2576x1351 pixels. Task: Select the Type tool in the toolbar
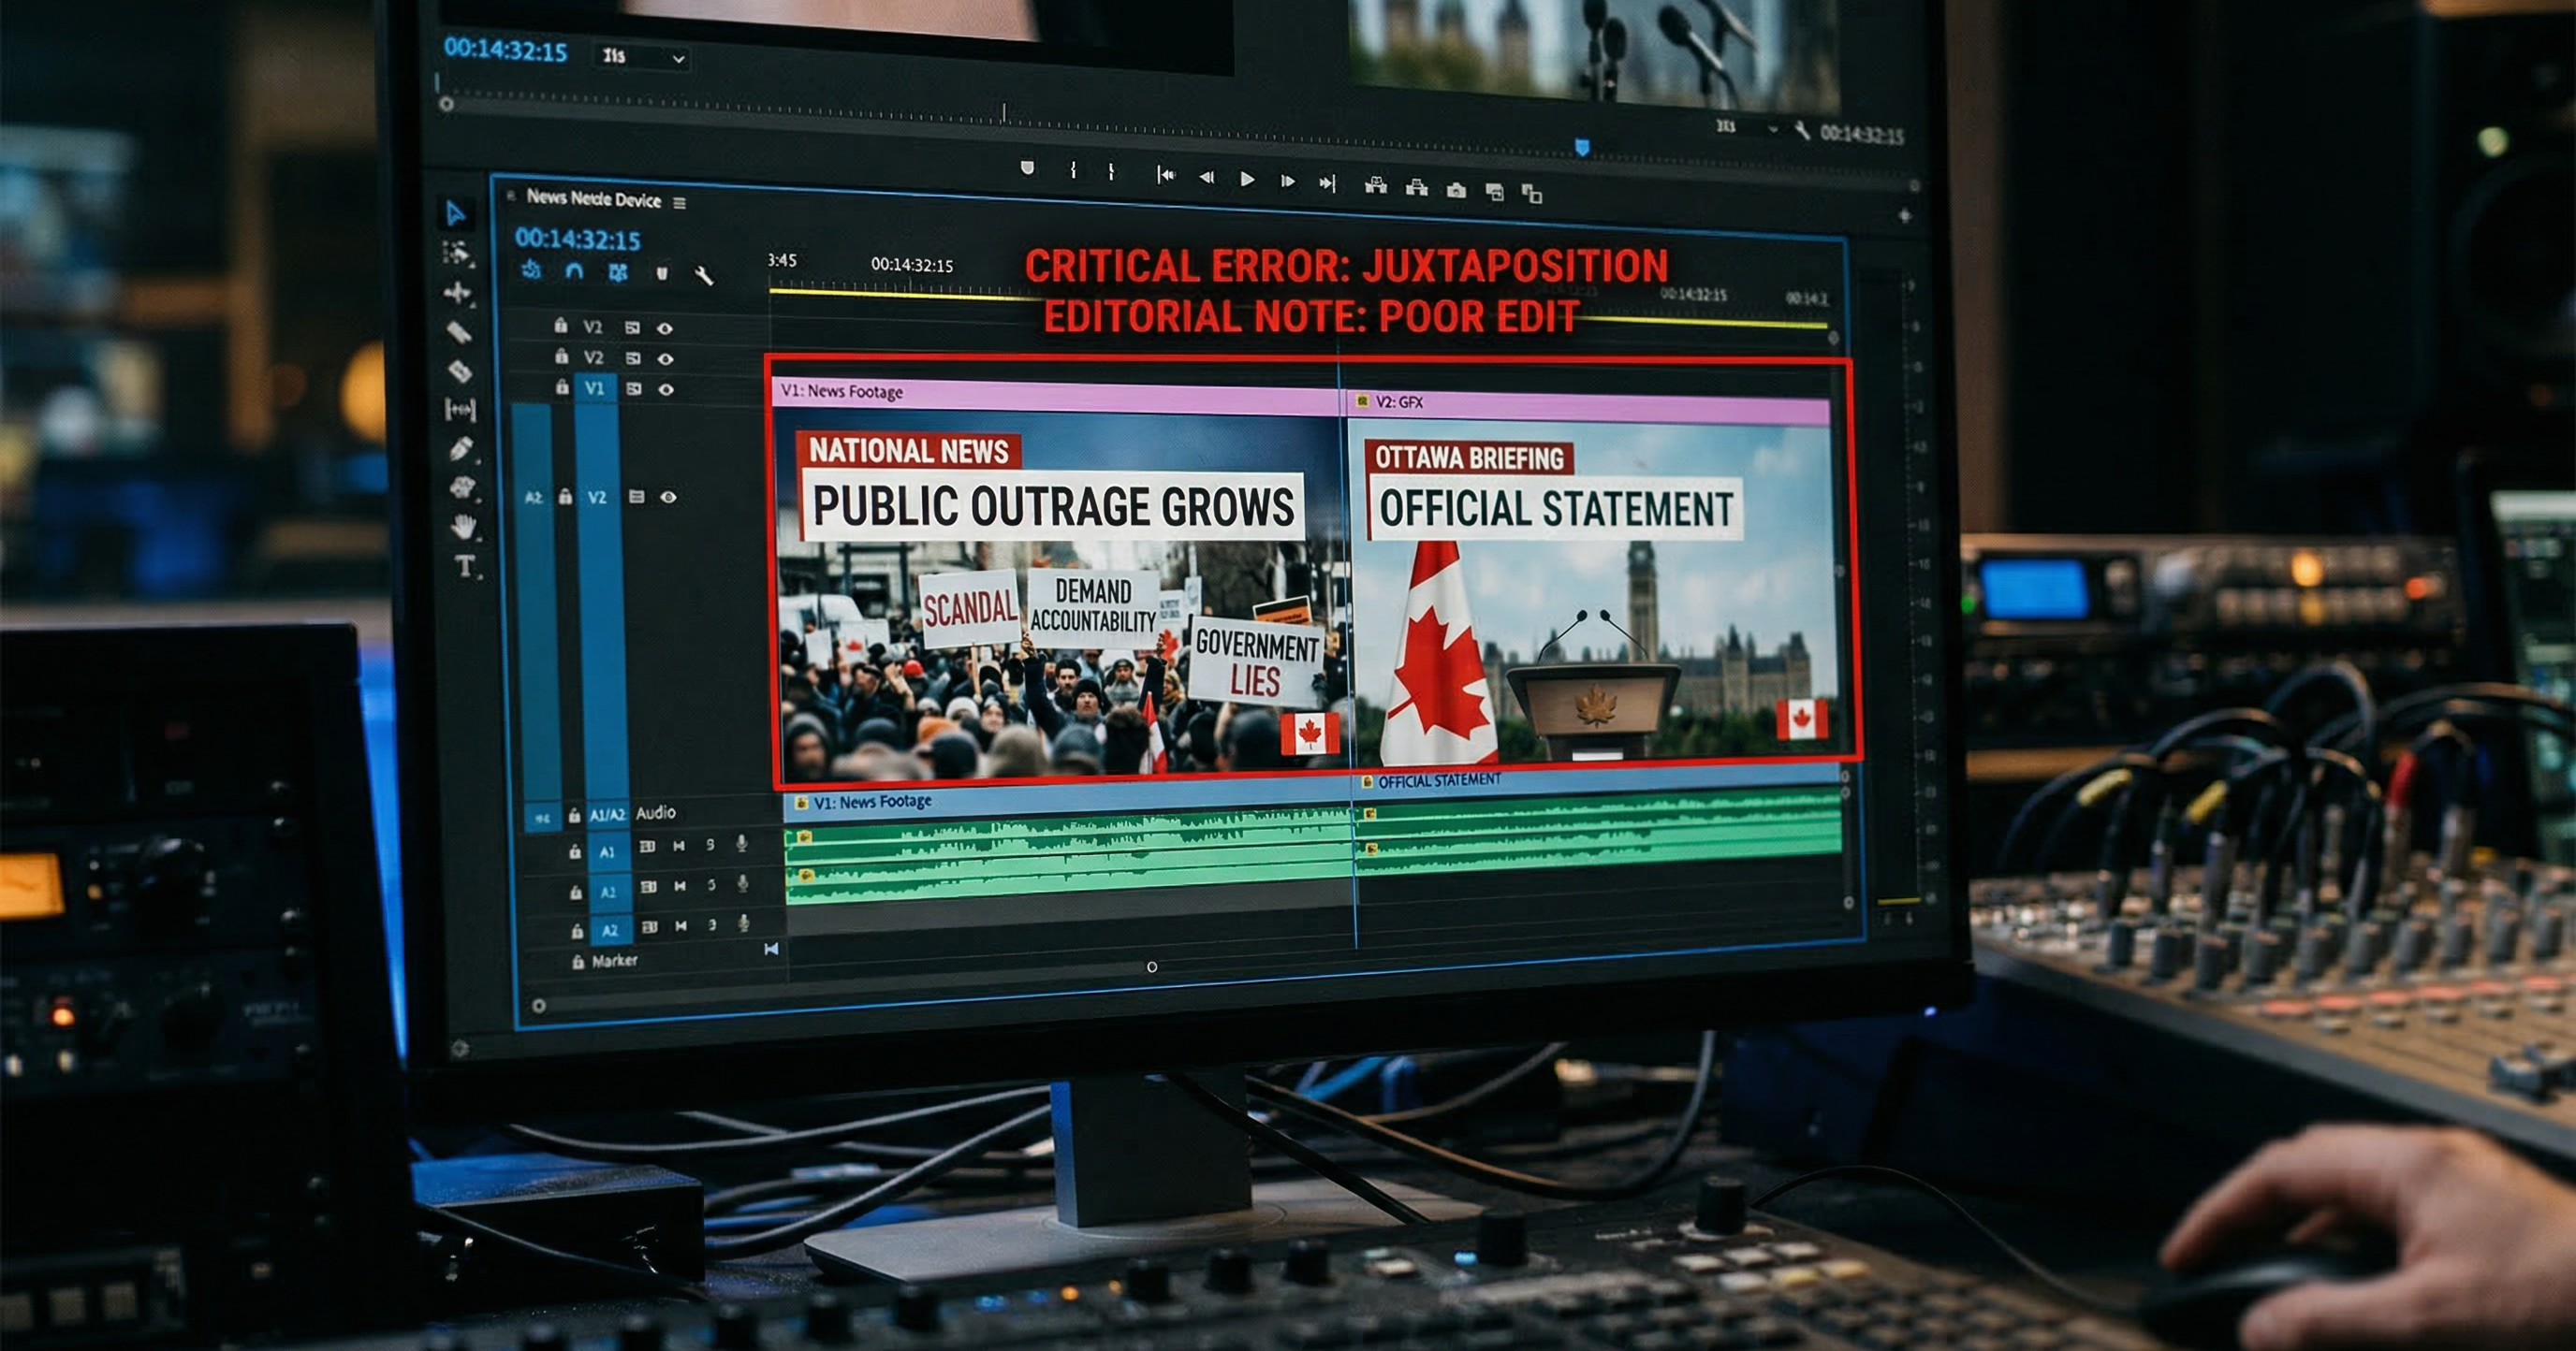tap(465, 568)
